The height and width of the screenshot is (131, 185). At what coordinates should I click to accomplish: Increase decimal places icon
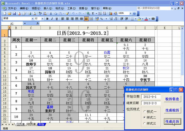(x=111, y=19)
